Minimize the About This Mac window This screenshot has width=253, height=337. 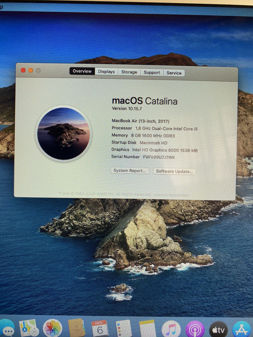click(31, 70)
